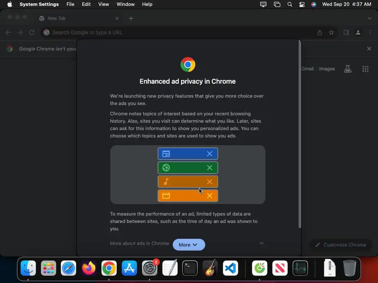
Task: Reload the page in Chrome
Action: pos(32,32)
